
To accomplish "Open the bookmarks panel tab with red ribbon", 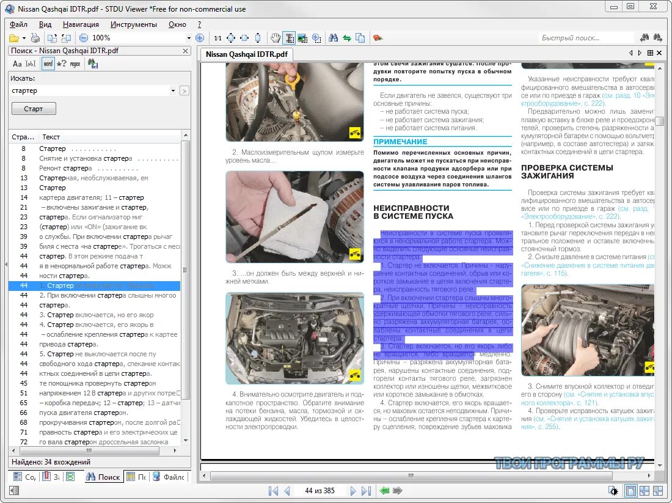I will (x=51, y=477).
